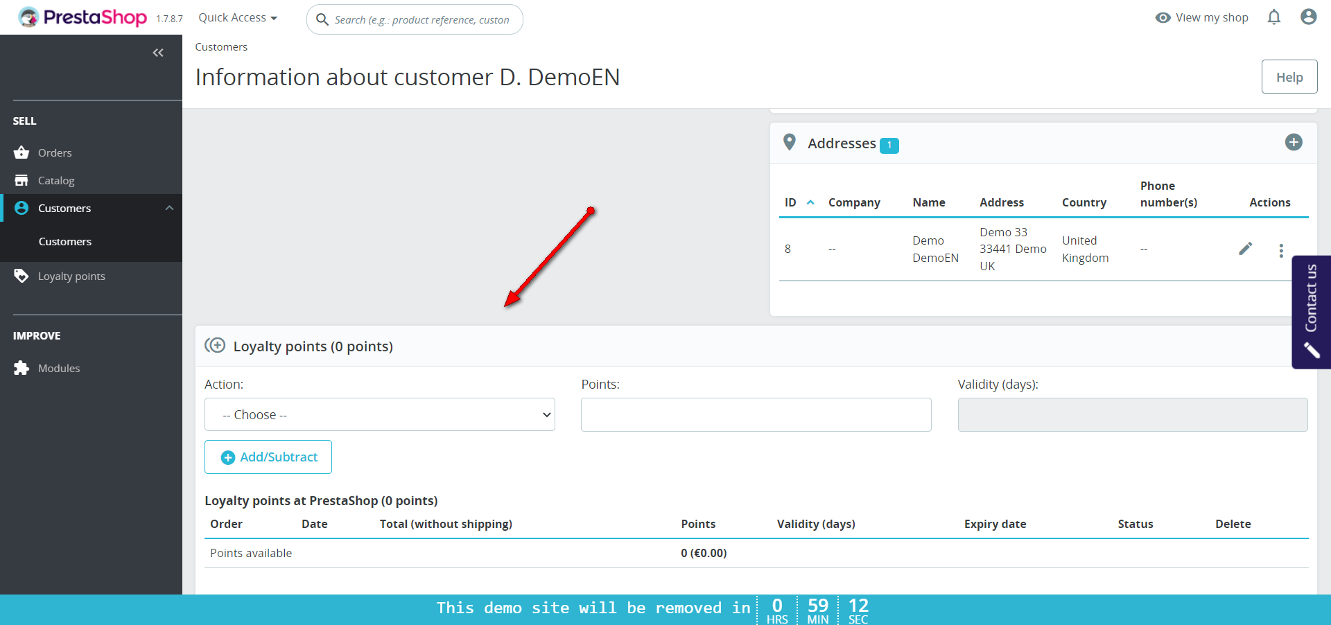Select the Demo 33 address cell
This screenshot has height=625, width=1331.
tap(1013, 249)
